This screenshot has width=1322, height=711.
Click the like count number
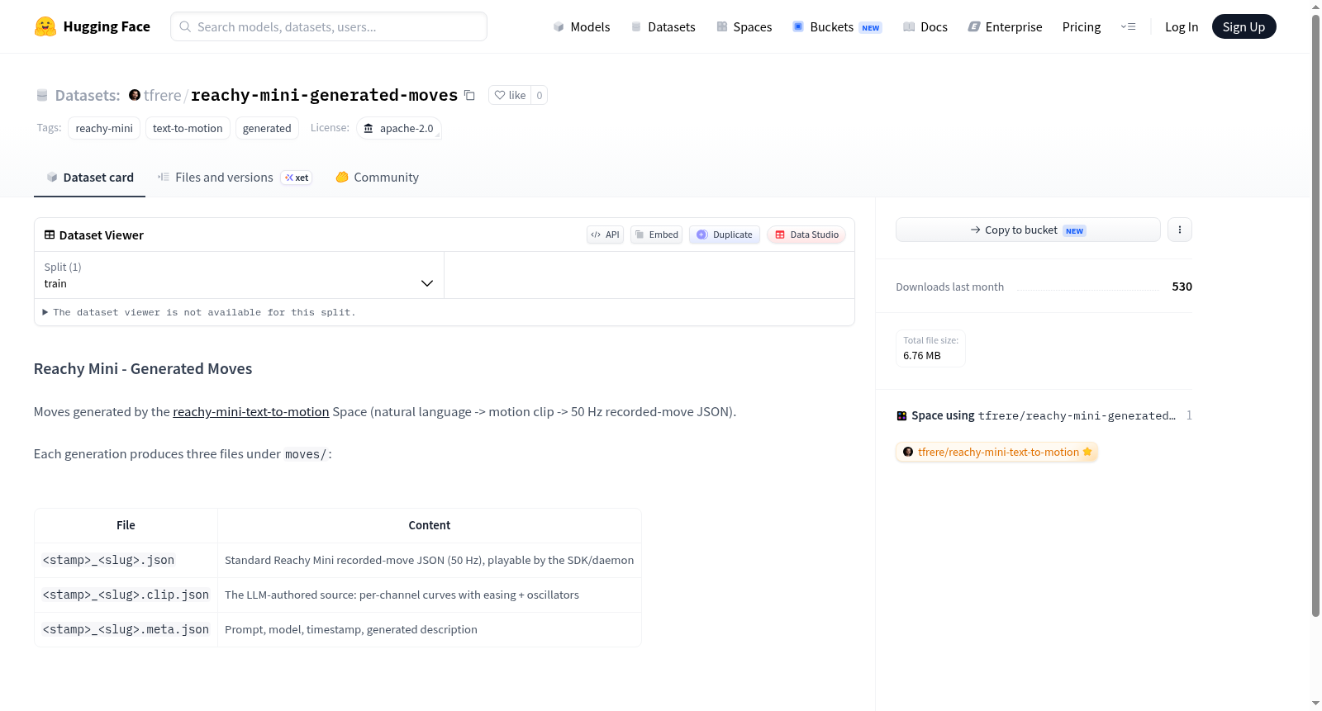coord(540,95)
